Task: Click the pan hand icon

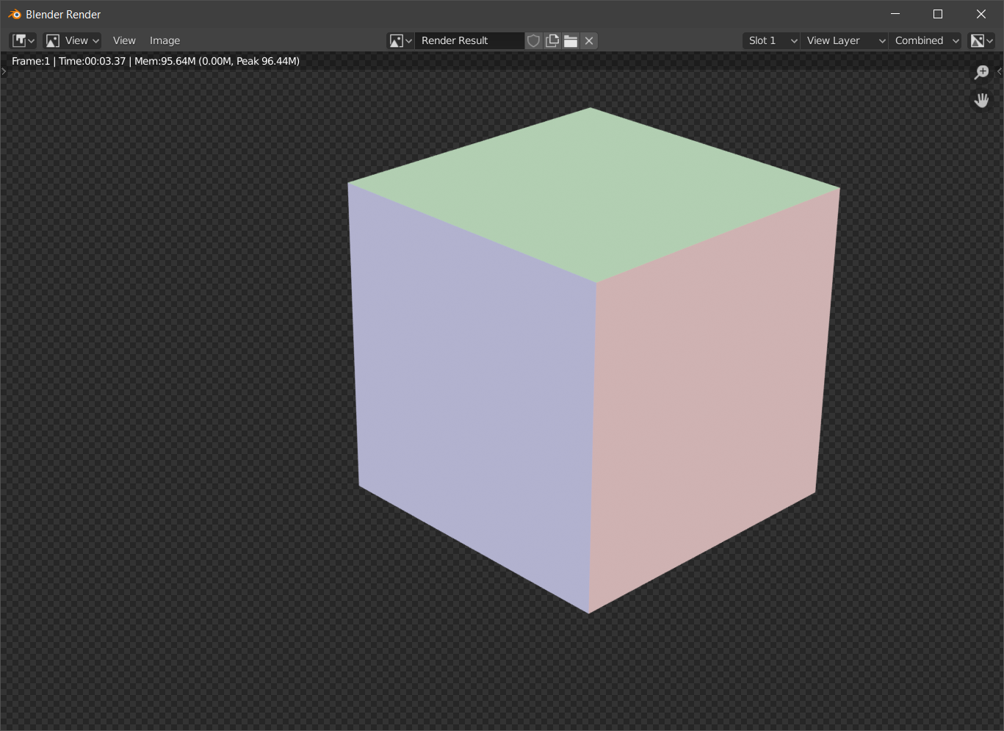Action: [x=981, y=101]
